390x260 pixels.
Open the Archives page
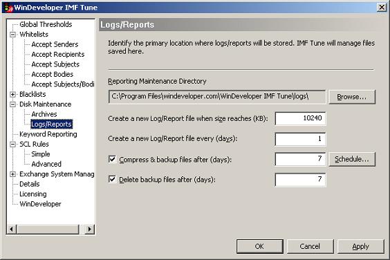point(44,114)
